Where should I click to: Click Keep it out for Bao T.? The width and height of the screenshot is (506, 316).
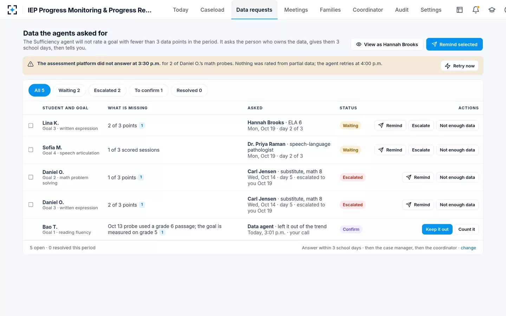[437, 229]
